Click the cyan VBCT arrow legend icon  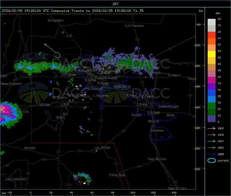[x=211, y=141]
